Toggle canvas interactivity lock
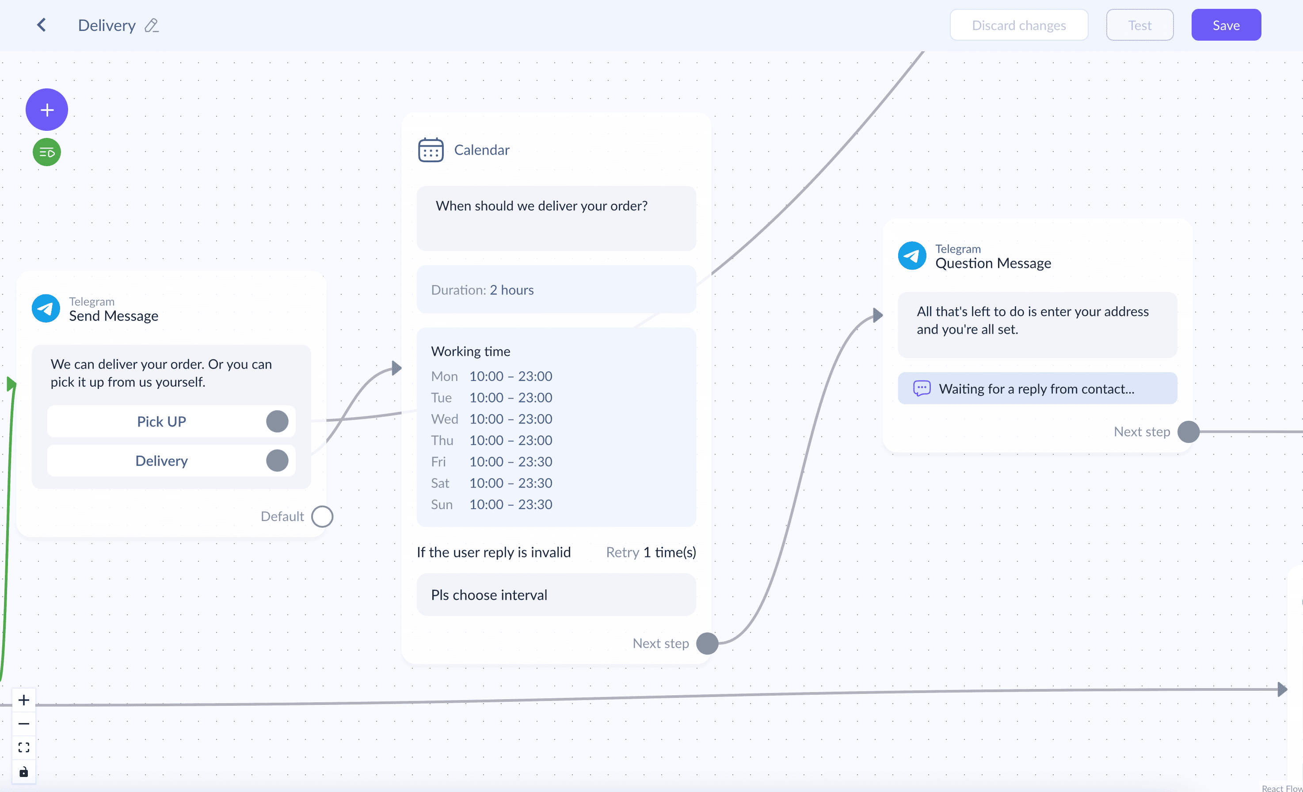Image resolution: width=1303 pixels, height=792 pixels. click(x=24, y=771)
